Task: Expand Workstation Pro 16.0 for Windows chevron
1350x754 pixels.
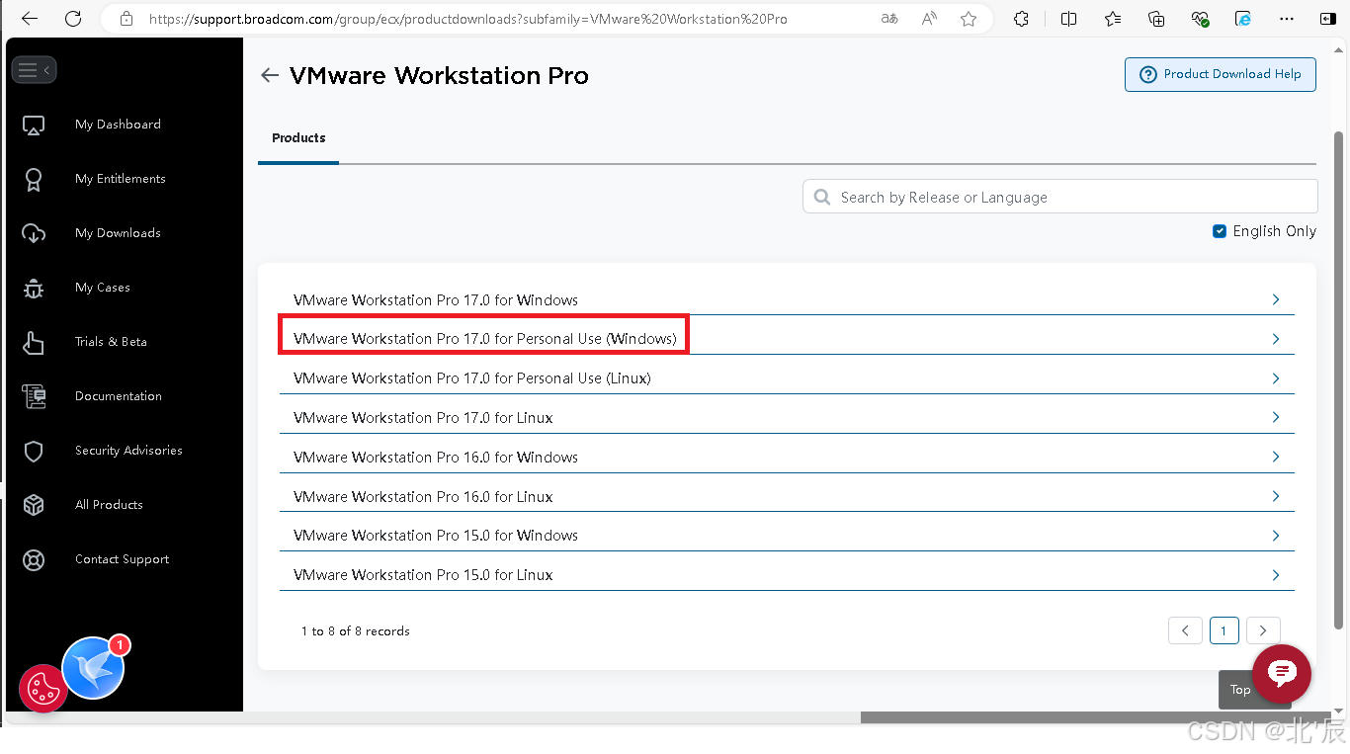Action: click(1276, 457)
